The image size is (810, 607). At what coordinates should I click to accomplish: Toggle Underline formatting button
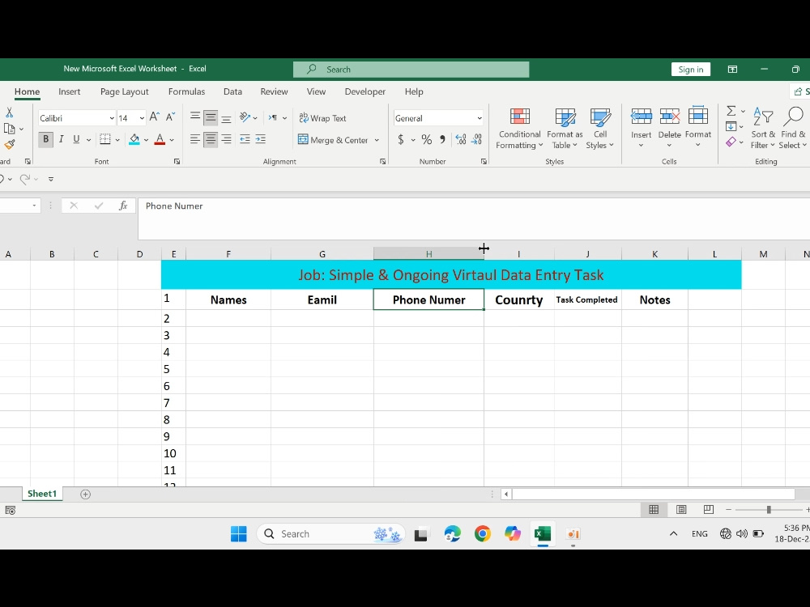[76, 139]
